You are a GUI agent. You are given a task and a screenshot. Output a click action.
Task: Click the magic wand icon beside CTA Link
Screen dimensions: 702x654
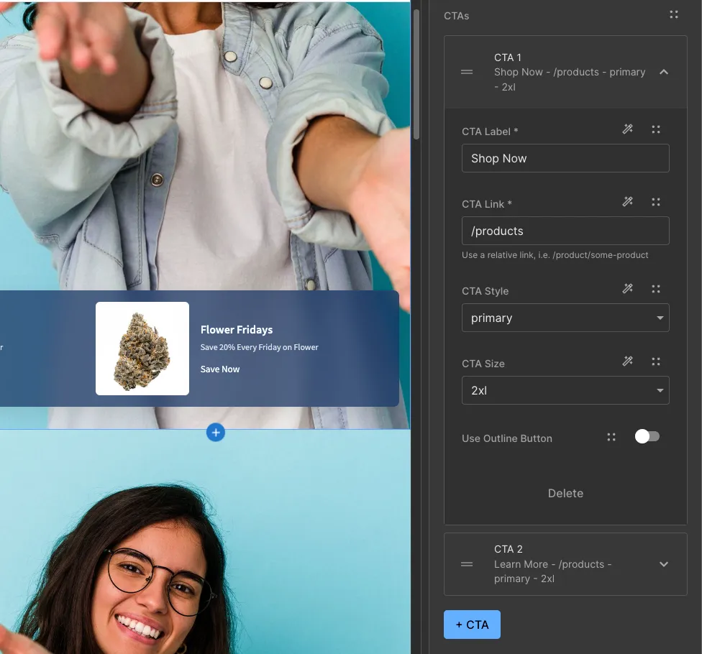tap(628, 202)
